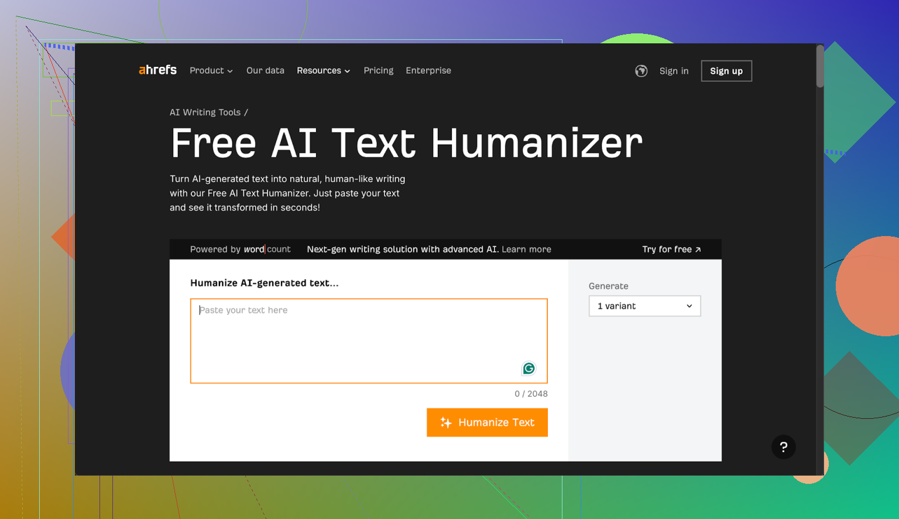Open the globe language selector icon
This screenshot has width=899, height=519.
[641, 71]
